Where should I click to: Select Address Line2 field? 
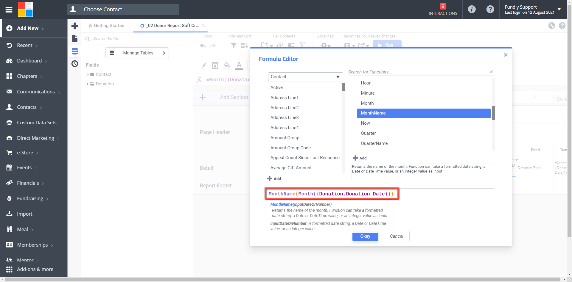(285, 108)
